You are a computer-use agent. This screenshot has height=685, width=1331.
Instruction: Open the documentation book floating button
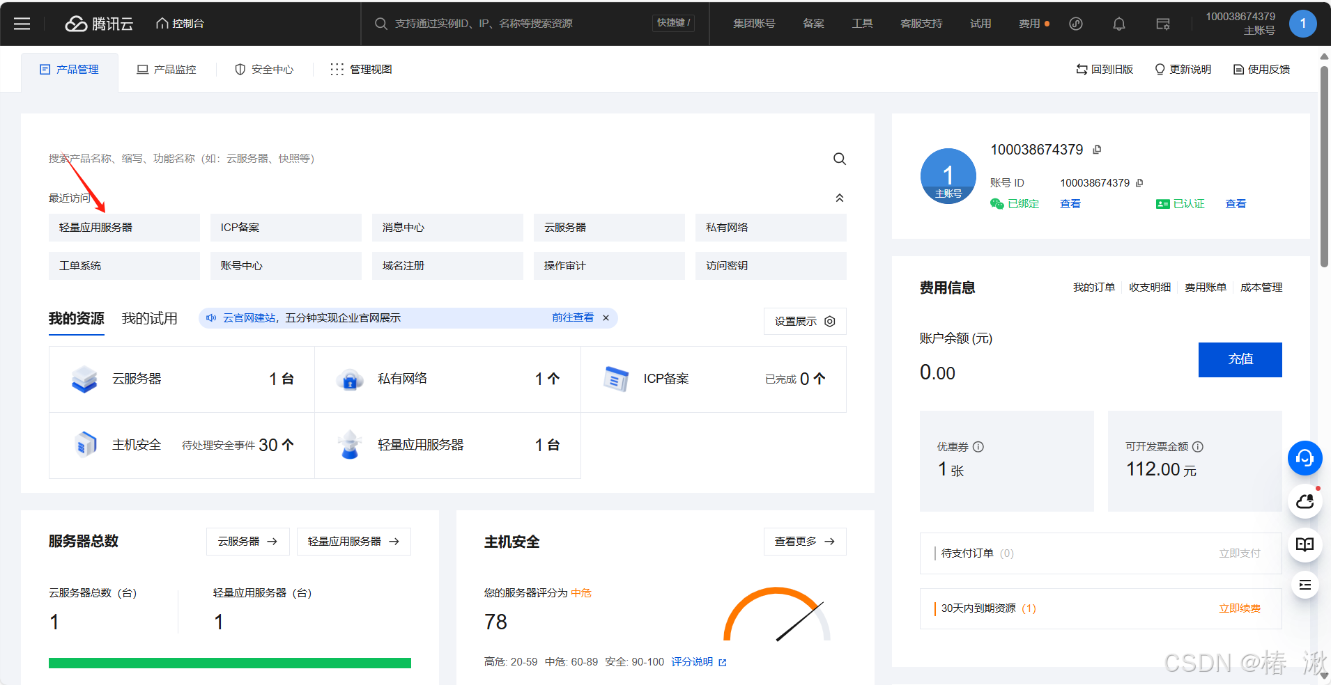click(x=1305, y=544)
